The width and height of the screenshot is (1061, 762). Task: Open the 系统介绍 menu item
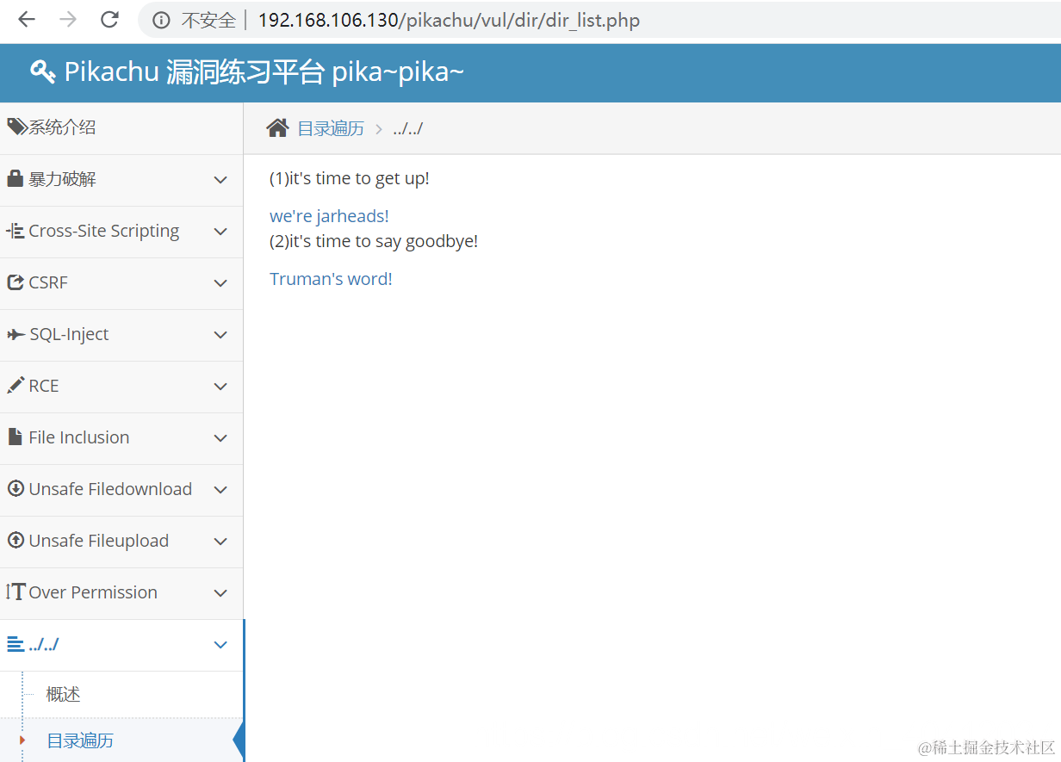pyautogui.click(x=62, y=127)
